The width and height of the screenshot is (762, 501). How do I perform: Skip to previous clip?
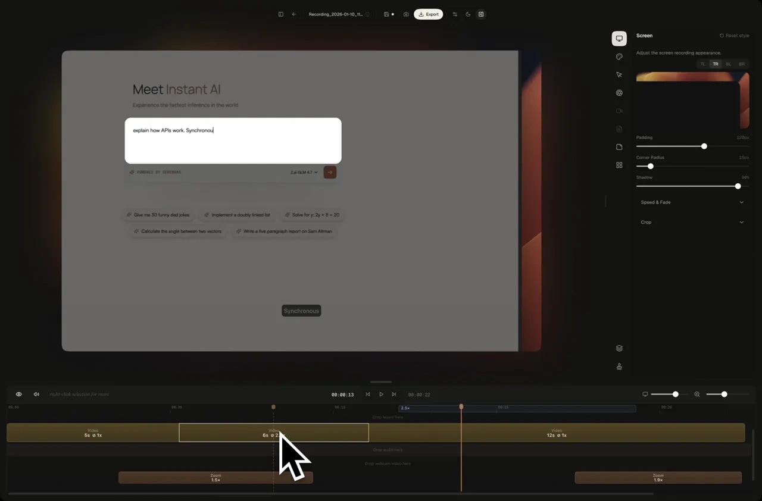tap(368, 394)
